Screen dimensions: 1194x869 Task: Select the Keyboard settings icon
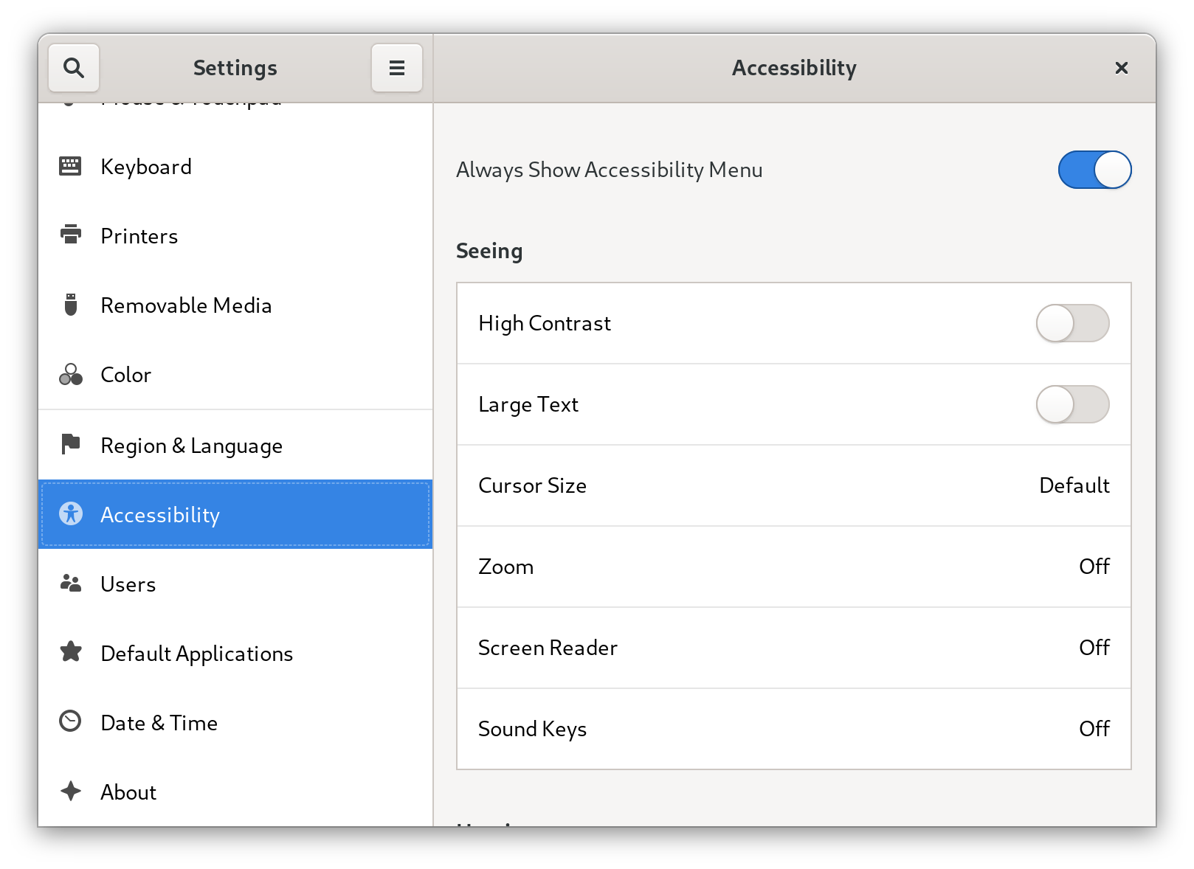click(x=70, y=166)
